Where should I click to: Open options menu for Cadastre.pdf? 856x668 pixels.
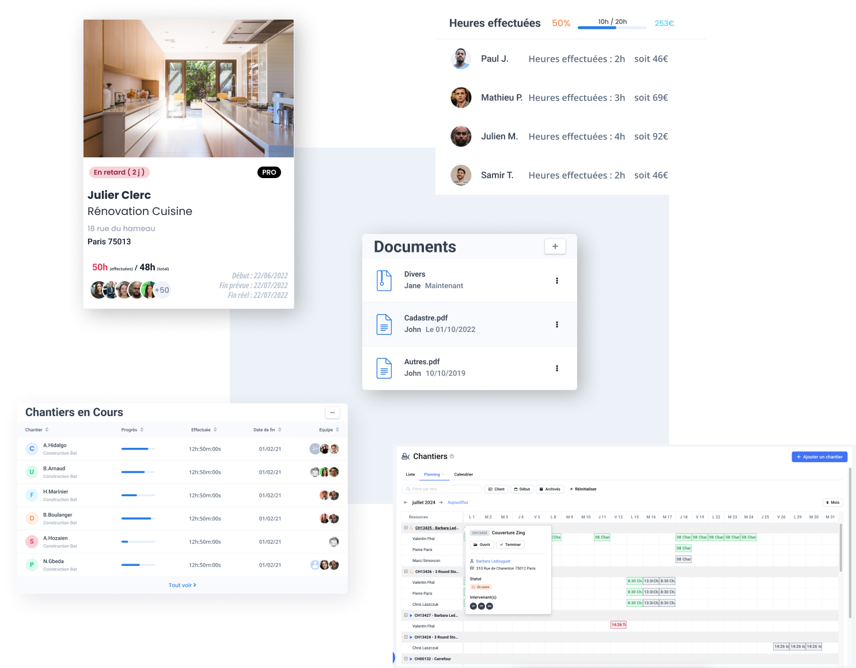556,324
